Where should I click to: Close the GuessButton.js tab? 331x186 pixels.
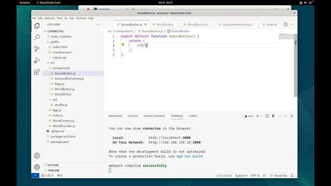pyautogui.click(x=145, y=25)
